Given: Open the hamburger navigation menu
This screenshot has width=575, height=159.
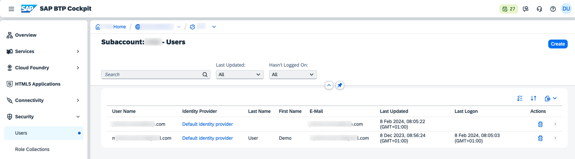Looking at the screenshot, I should coord(11,9).
